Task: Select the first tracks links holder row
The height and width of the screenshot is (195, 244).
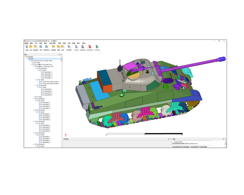Action: pos(49,82)
